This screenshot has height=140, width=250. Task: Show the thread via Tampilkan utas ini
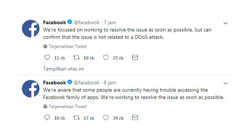click(63, 69)
